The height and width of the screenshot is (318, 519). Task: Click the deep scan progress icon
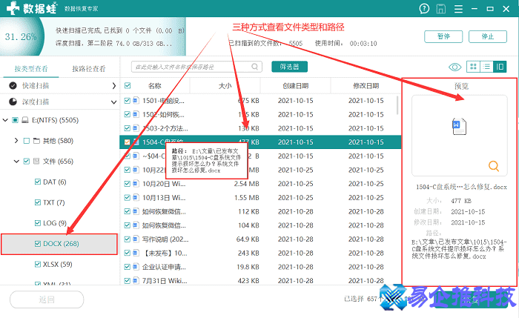[13, 102]
